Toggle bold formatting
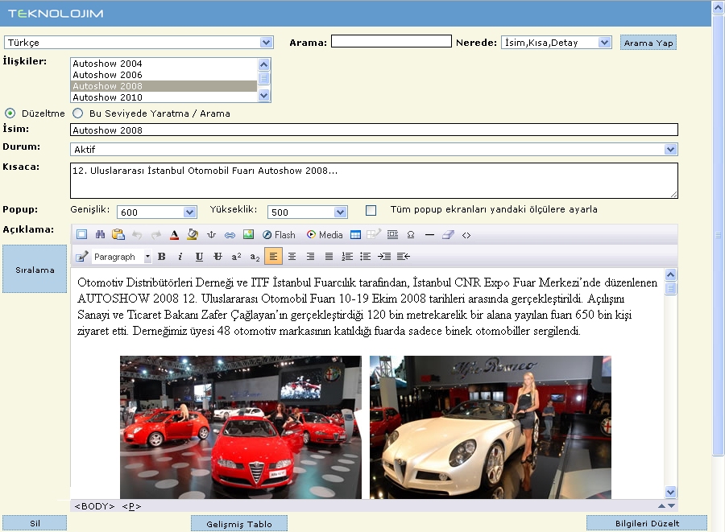The height and width of the screenshot is (532, 725). (x=162, y=256)
